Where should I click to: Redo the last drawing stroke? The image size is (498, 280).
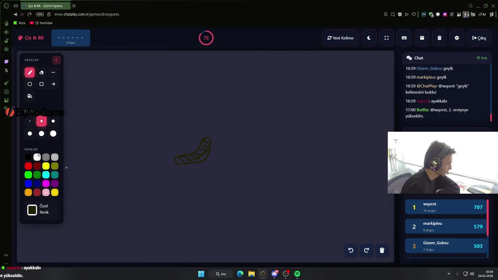point(366,250)
